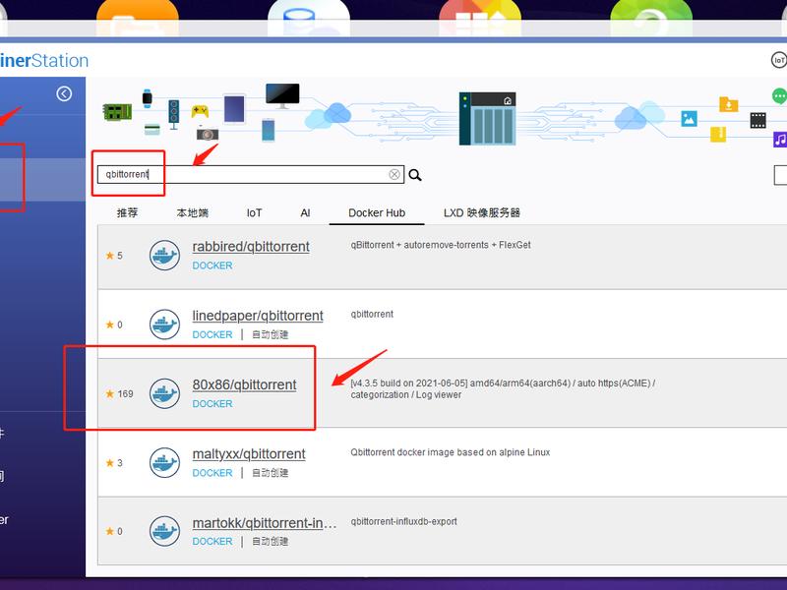787x590 pixels.
Task: Click the 80x86 description starting '[v4.3.5 build'
Action: click(x=503, y=388)
